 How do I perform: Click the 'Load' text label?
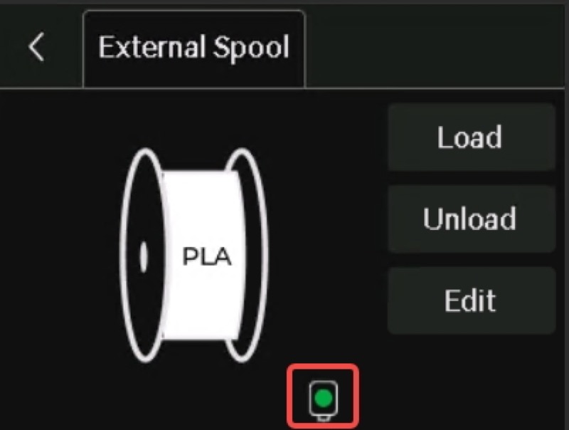[x=469, y=137]
